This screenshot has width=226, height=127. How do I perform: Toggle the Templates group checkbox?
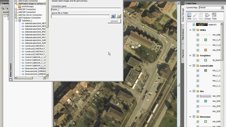coord(194,55)
